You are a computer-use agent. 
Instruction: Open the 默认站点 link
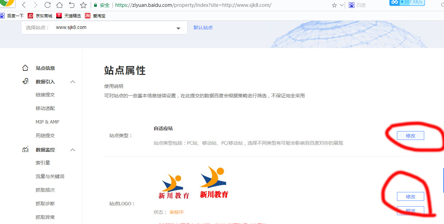[x=203, y=28]
